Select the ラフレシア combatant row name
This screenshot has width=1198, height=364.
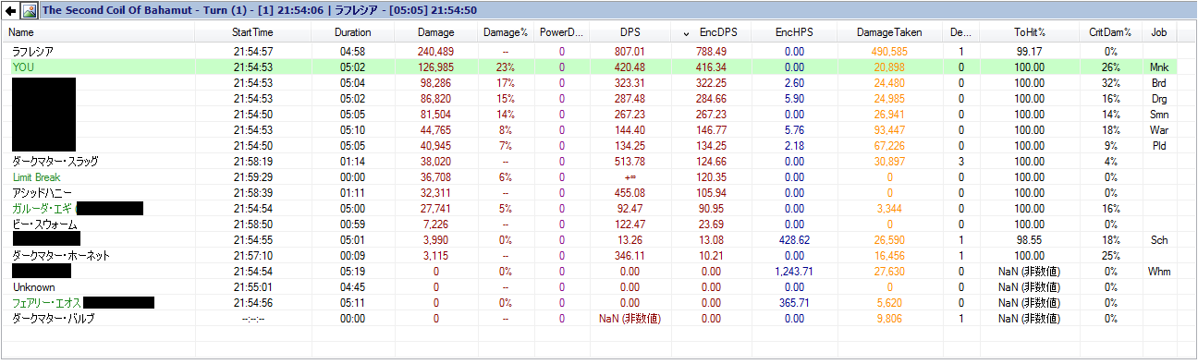[x=33, y=52]
